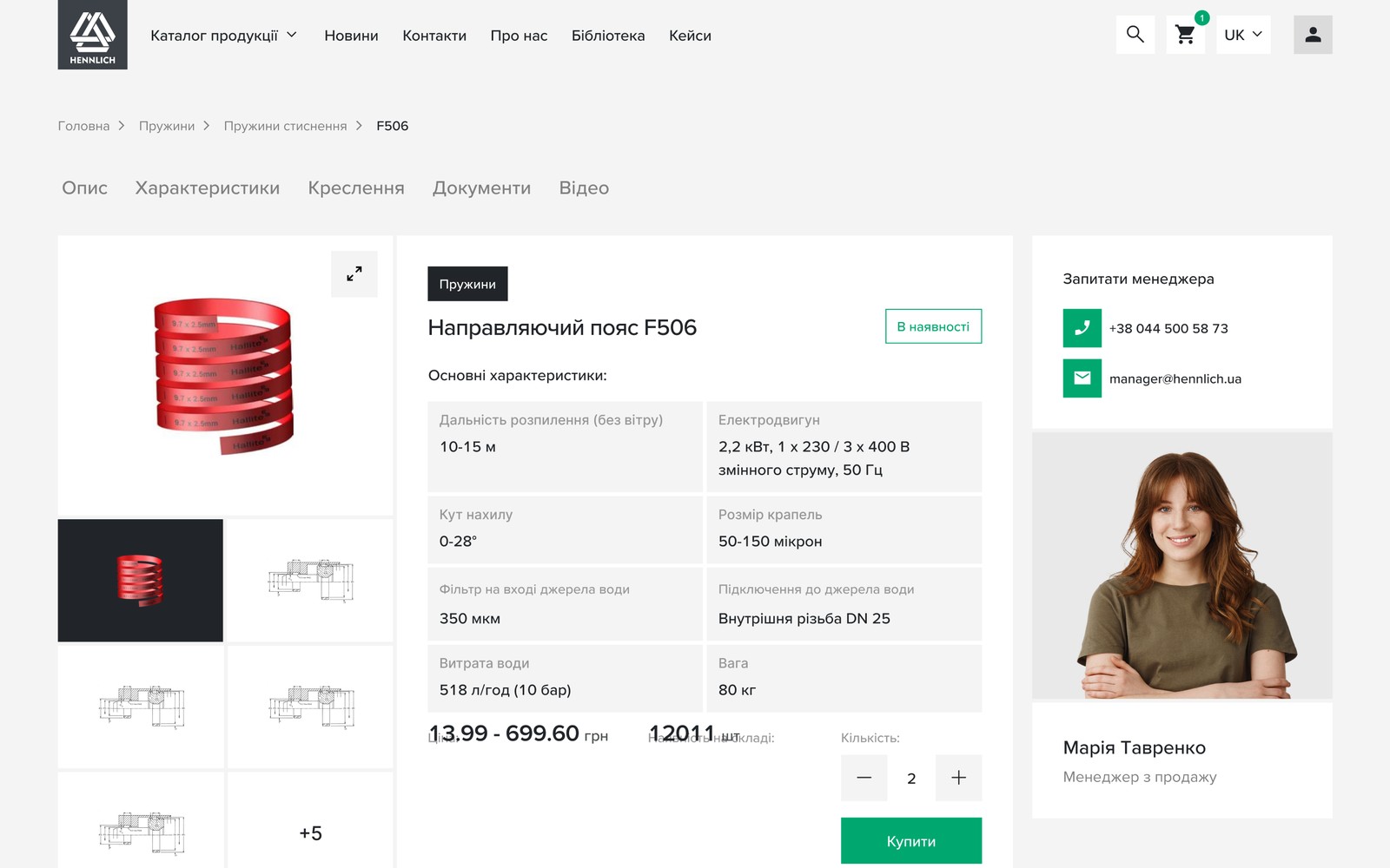Switch to the Документи tab

481,188
